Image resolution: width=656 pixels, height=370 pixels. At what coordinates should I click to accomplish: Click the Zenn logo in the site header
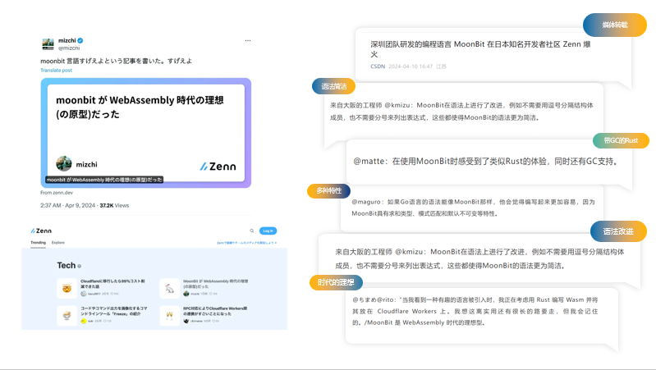pos(41,231)
